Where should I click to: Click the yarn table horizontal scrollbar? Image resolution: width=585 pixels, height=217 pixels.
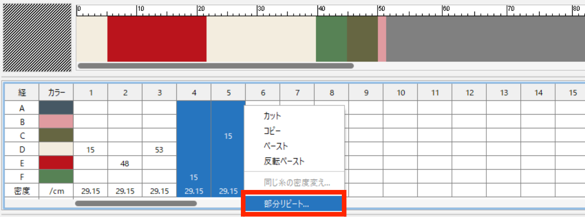pyautogui.click(x=136, y=203)
